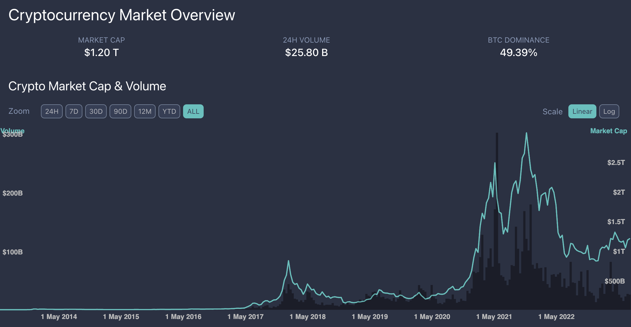
Task: Click the Crypto Market Cap & Volume heading
Action: click(x=87, y=86)
